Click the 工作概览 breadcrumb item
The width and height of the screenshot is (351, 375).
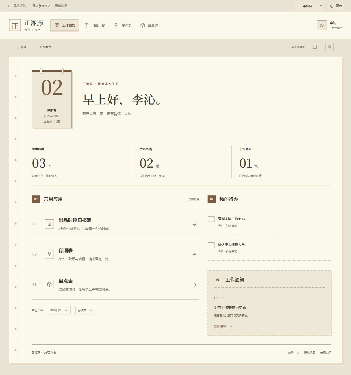(x=45, y=47)
